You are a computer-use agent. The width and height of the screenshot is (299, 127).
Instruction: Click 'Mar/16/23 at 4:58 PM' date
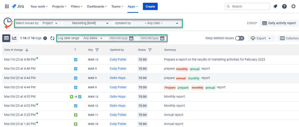click(x=20, y=59)
